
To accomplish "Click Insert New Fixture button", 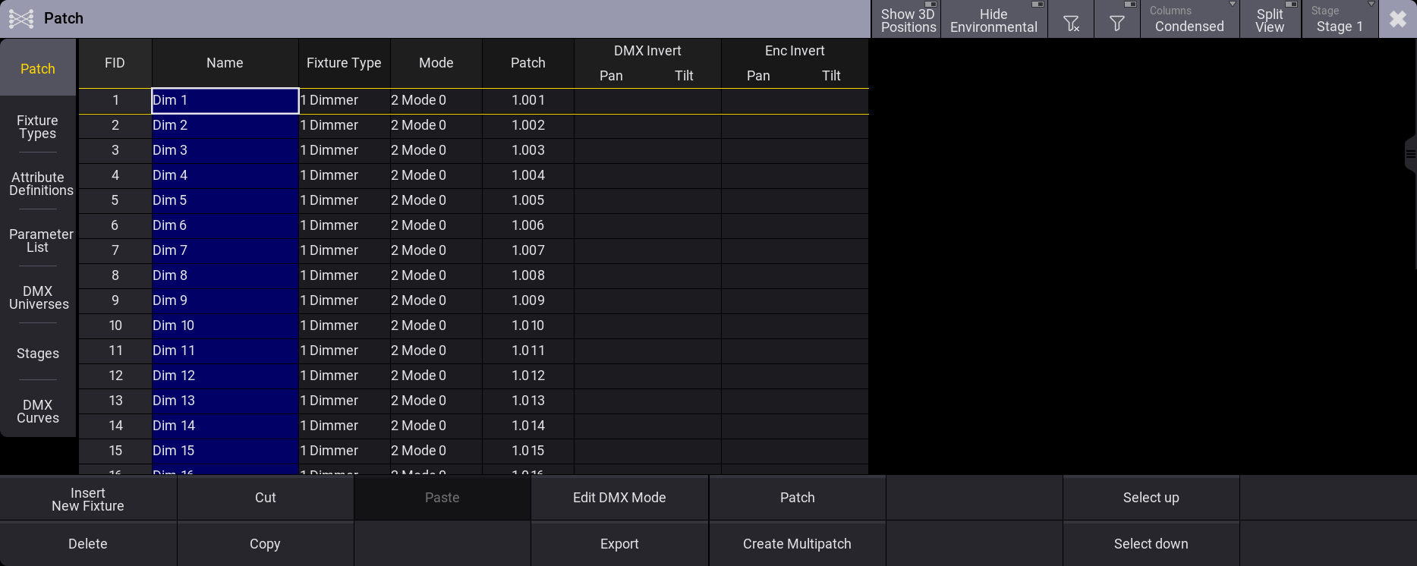I will pyautogui.click(x=88, y=498).
